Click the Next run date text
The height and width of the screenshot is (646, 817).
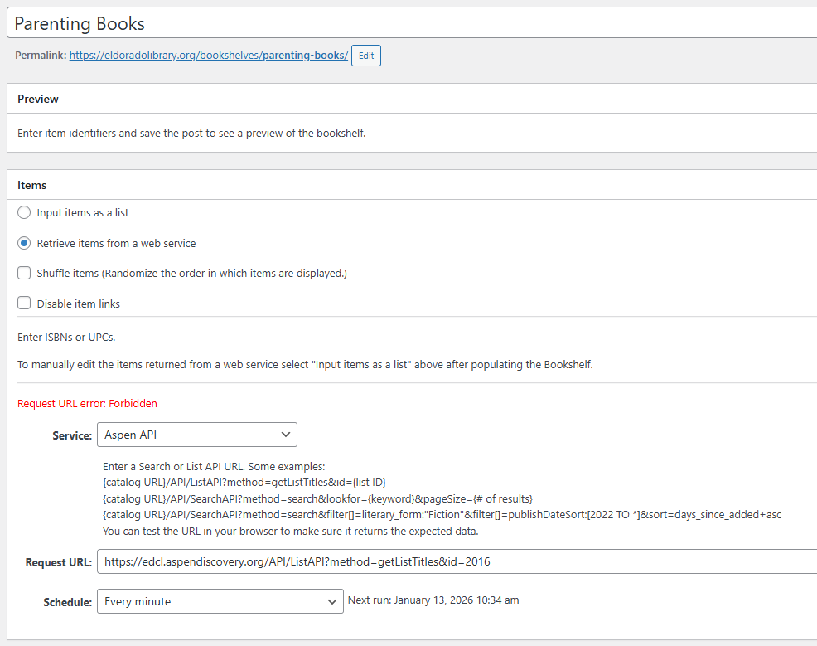coord(433,600)
